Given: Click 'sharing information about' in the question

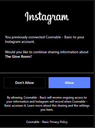Looking at the screenshot, I should [x=68, y=52].
